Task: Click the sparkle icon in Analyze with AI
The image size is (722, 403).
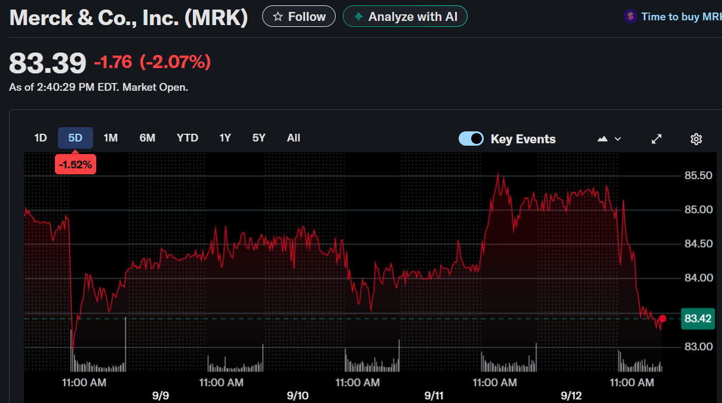Action: (x=358, y=17)
